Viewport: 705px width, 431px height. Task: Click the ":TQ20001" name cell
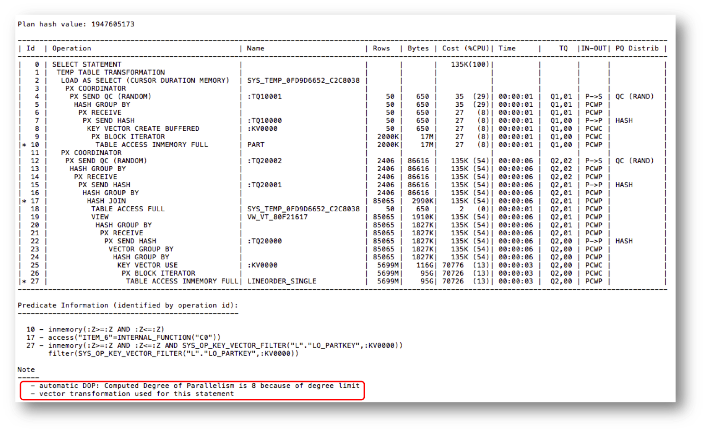coord(264,185)
